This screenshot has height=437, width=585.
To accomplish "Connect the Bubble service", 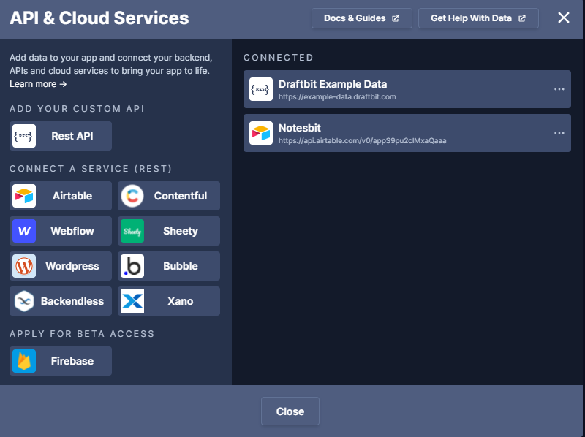I will point(169,266).
